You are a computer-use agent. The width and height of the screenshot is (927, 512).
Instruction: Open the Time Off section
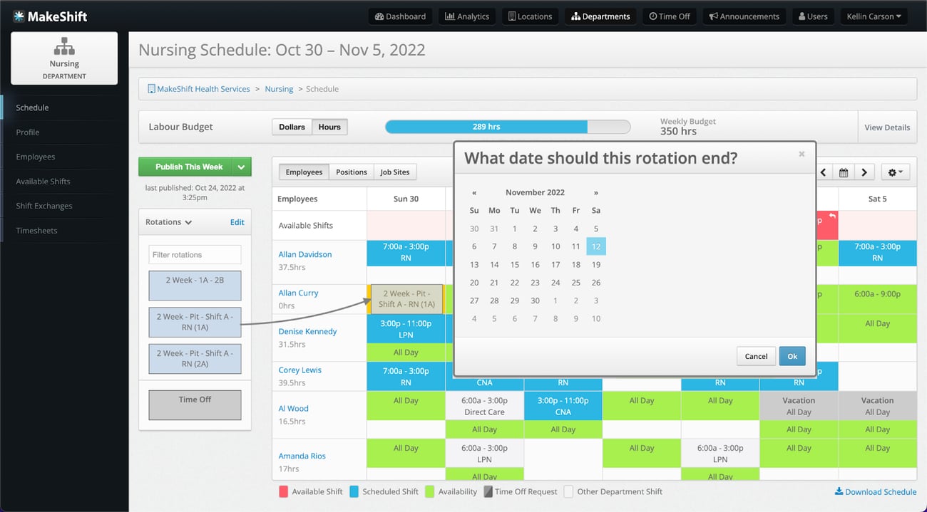click(x=669, y=16)
